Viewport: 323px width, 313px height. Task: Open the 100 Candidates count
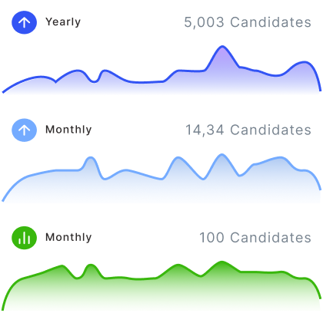pos(255,238)
